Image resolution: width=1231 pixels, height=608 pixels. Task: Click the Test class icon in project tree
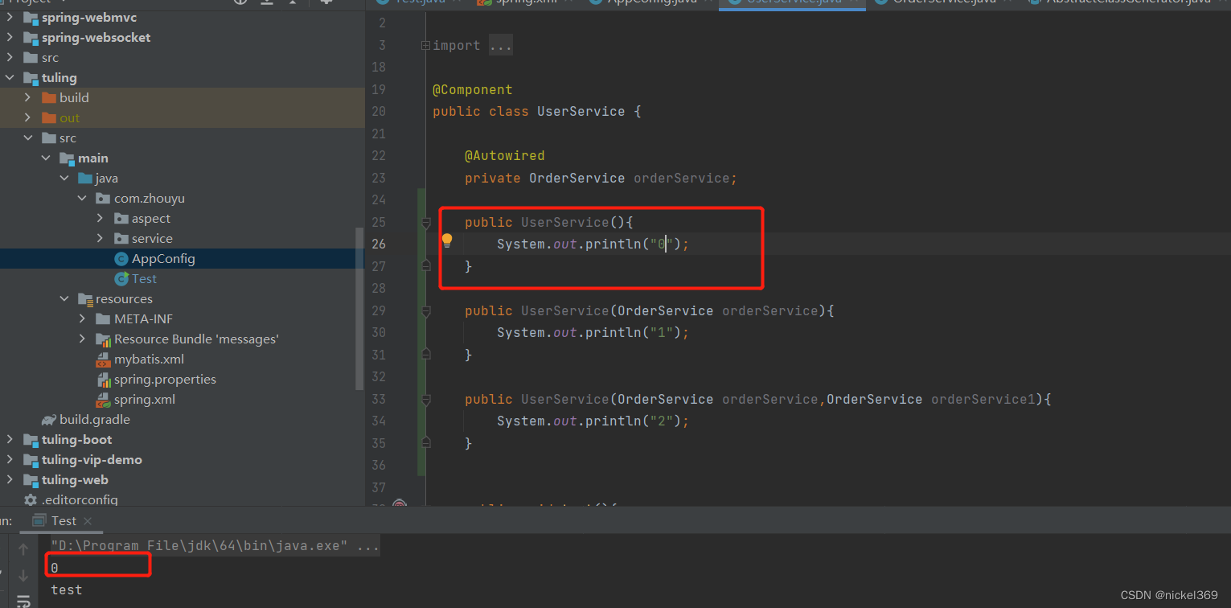[x=121, y=279]
